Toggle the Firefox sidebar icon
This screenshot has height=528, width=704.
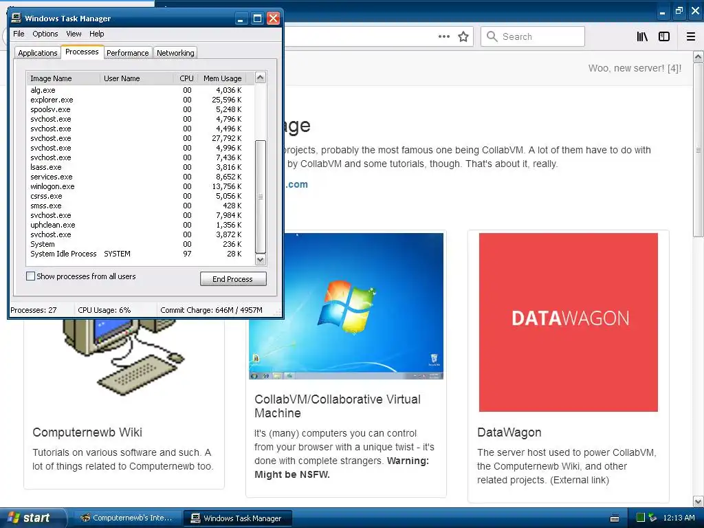pos(664,36)
